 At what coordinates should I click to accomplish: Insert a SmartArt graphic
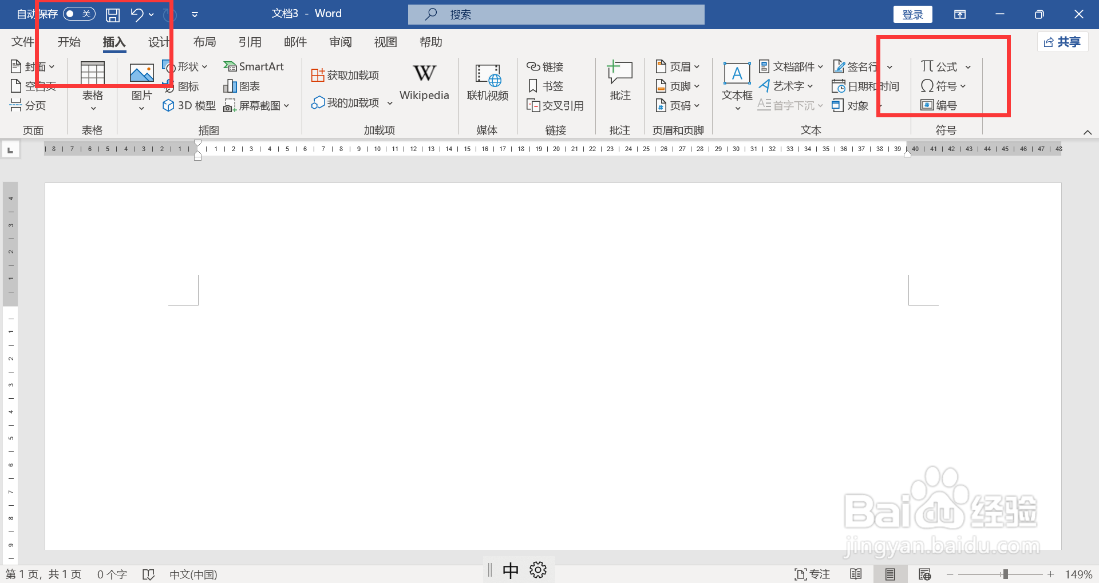point(254,66)
